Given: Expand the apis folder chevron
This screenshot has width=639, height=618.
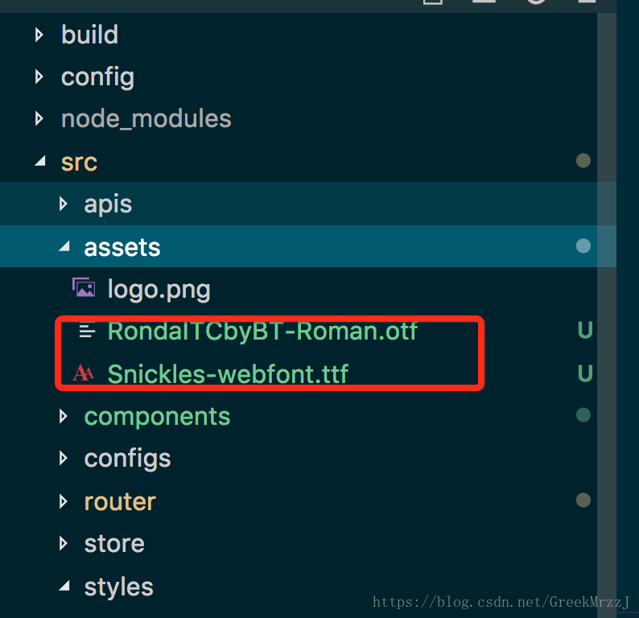Looking at the screenshot, I should 64,204.
